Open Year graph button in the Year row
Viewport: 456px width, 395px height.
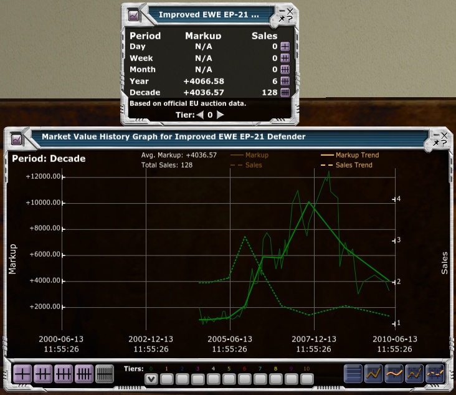point(285,81)
